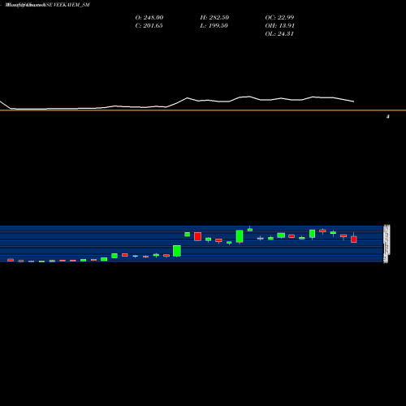Viewport: 406px width, 406px height.
Task: Click the OC: 22.99 reading
Action: pyautogui.click(x=279, y=18)
